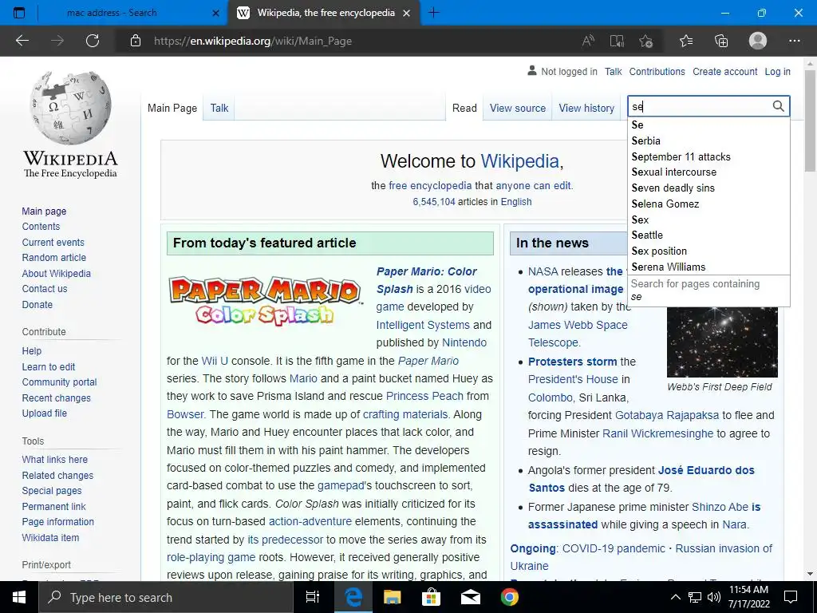Choose Serbia from search suggestions
This screenshot has width=817, height=613.
tap(708, 140)
